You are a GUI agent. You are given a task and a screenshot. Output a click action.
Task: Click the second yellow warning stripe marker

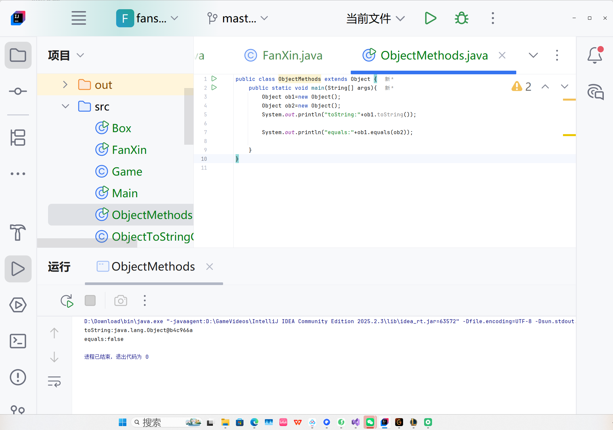coord(569,135)
